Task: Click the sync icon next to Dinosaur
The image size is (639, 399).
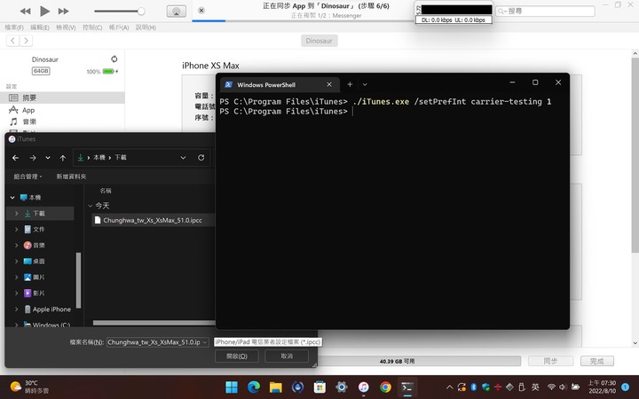Action: 114,59
